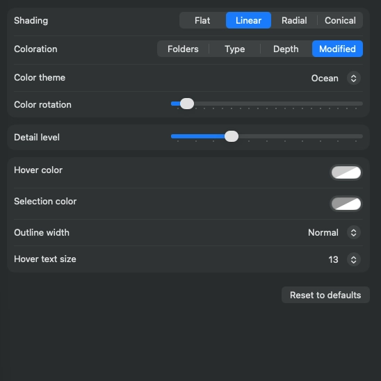Open the Outline width Normal dropdown

point(334,233)
